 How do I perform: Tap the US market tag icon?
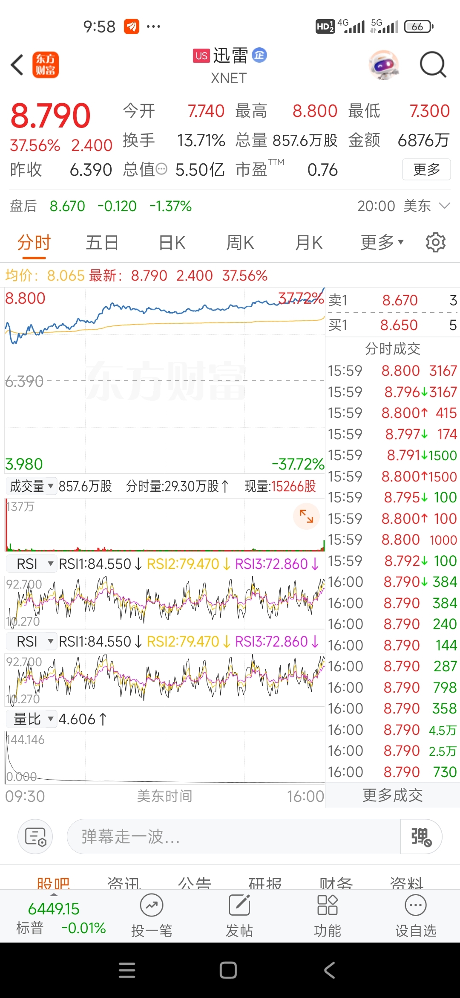[x=201, y=56]
